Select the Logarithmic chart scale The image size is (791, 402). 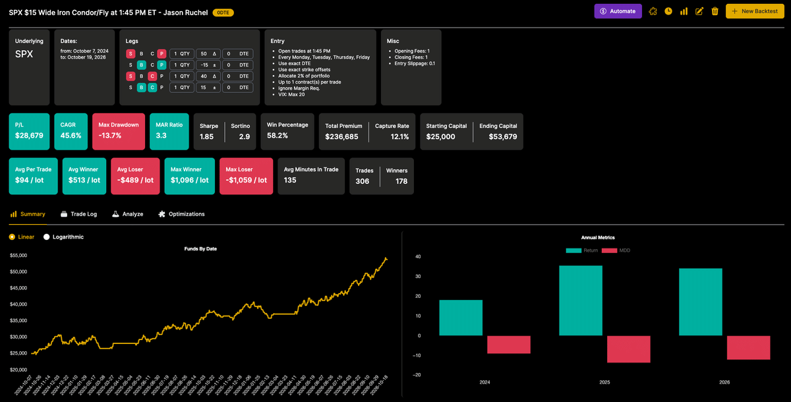click(63, 237)
